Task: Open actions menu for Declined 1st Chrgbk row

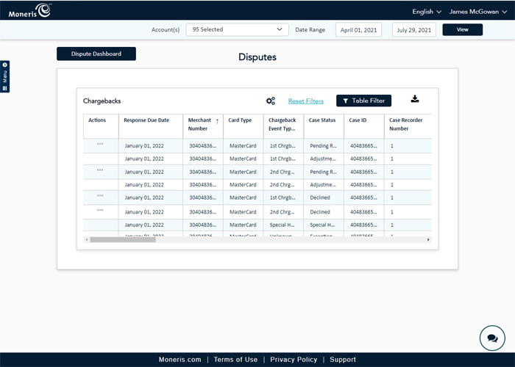Action: pos(100,196)
